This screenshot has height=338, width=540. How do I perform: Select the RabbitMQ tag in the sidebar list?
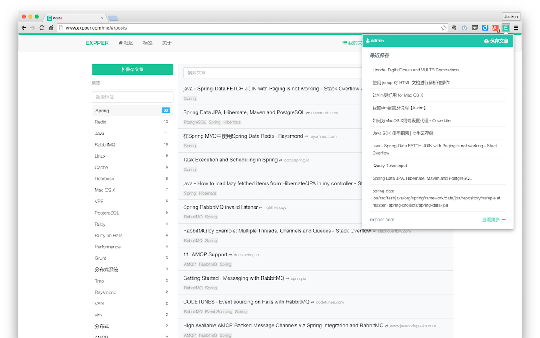132,144
